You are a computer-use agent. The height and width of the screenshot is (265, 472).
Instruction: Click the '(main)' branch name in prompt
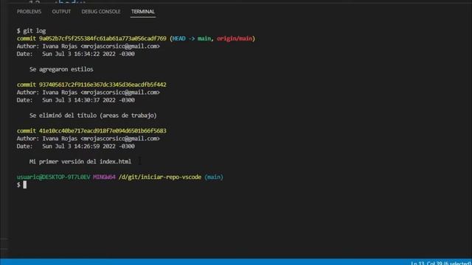pyautogui.click(x=214, y=177)
